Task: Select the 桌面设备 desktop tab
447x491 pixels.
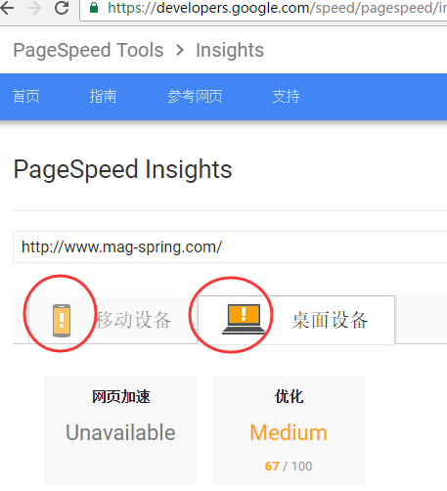Action: point(296,320)
